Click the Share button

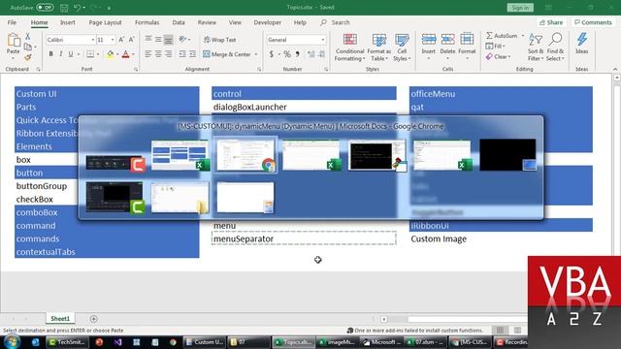pos(551,22)
